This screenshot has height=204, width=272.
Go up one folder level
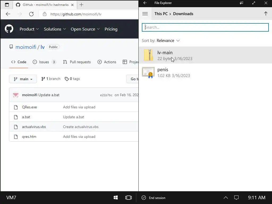(266, 14)
